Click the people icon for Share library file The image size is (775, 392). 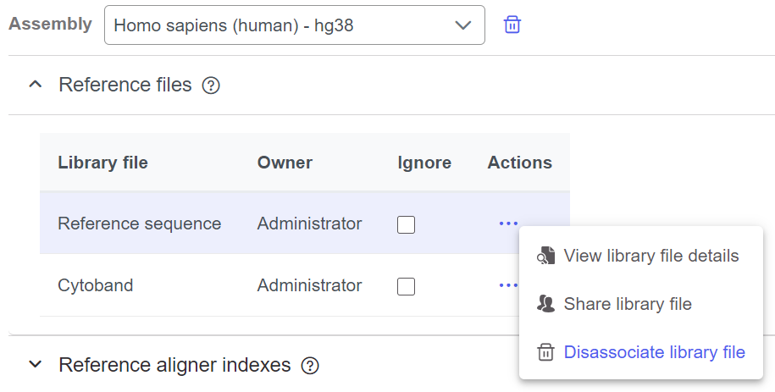545,304
